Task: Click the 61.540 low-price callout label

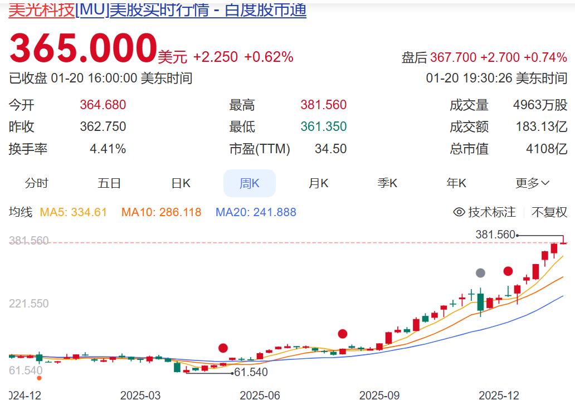Action: pyautogui.click(x=251, y=372)
